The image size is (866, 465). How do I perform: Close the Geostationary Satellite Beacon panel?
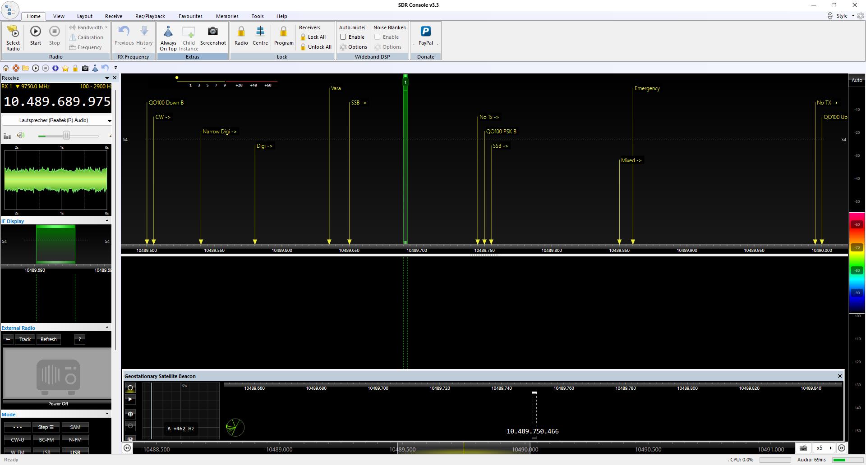pyautogui.click(x=839, y=376)
